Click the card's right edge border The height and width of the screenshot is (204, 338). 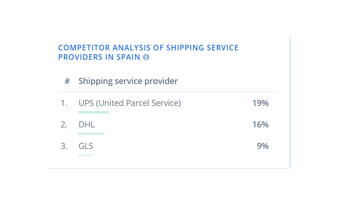(x=290, y=102)
